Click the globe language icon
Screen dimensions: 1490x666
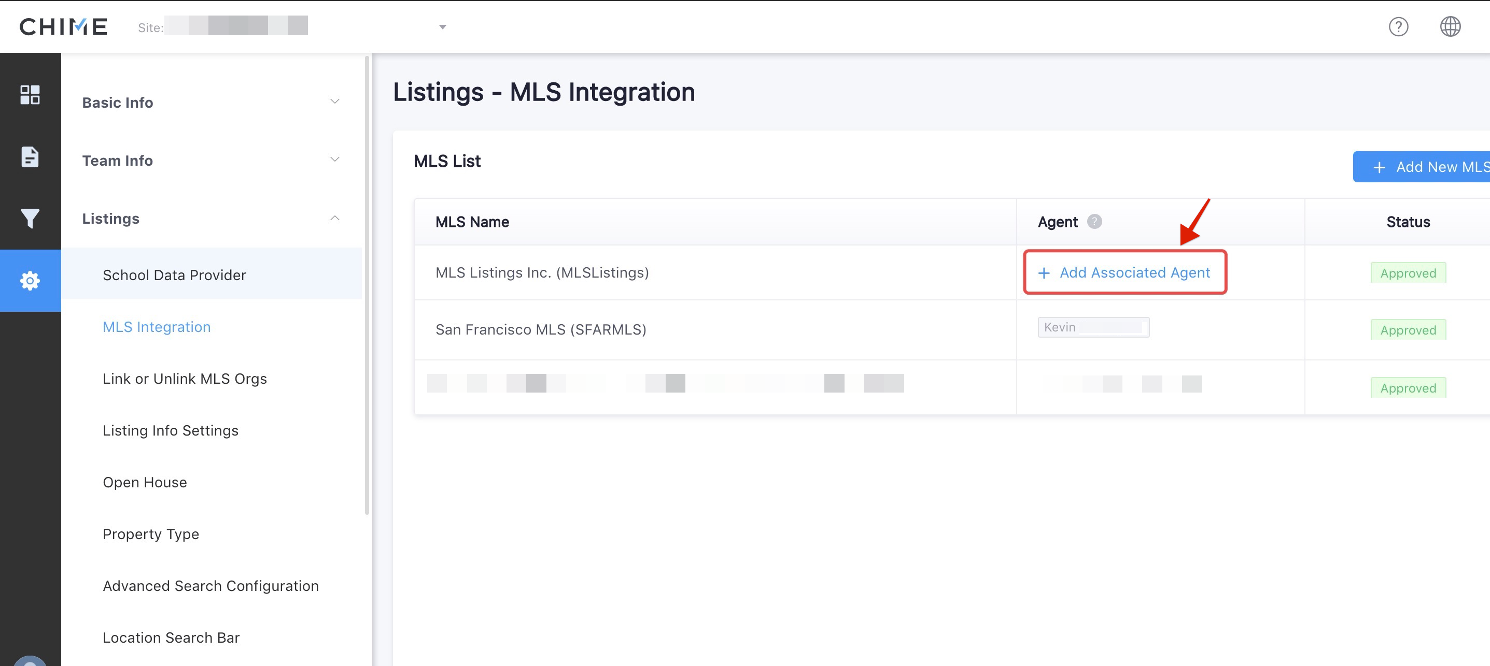pyautogui.click(x=1450, y=26)
